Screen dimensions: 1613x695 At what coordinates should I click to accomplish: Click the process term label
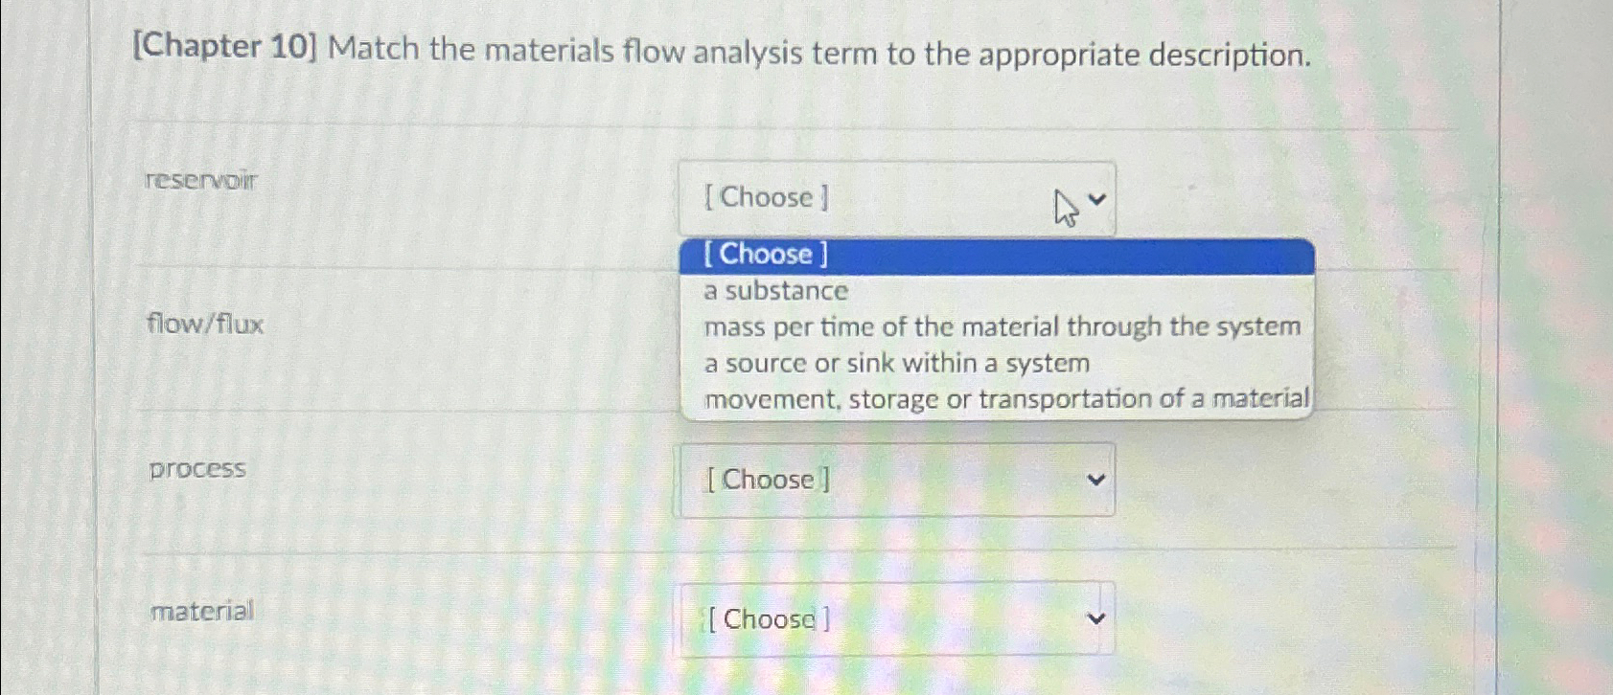pyautogui.click(x=197, y=469)
